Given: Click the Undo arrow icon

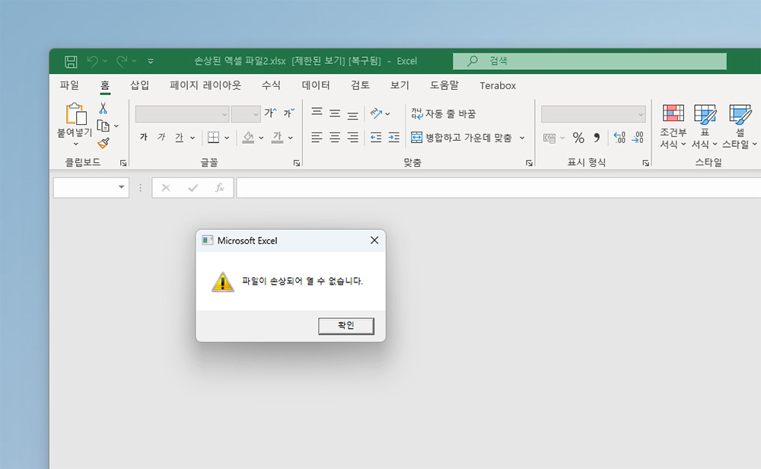Looking at the screenshot, I should [92, 61].
